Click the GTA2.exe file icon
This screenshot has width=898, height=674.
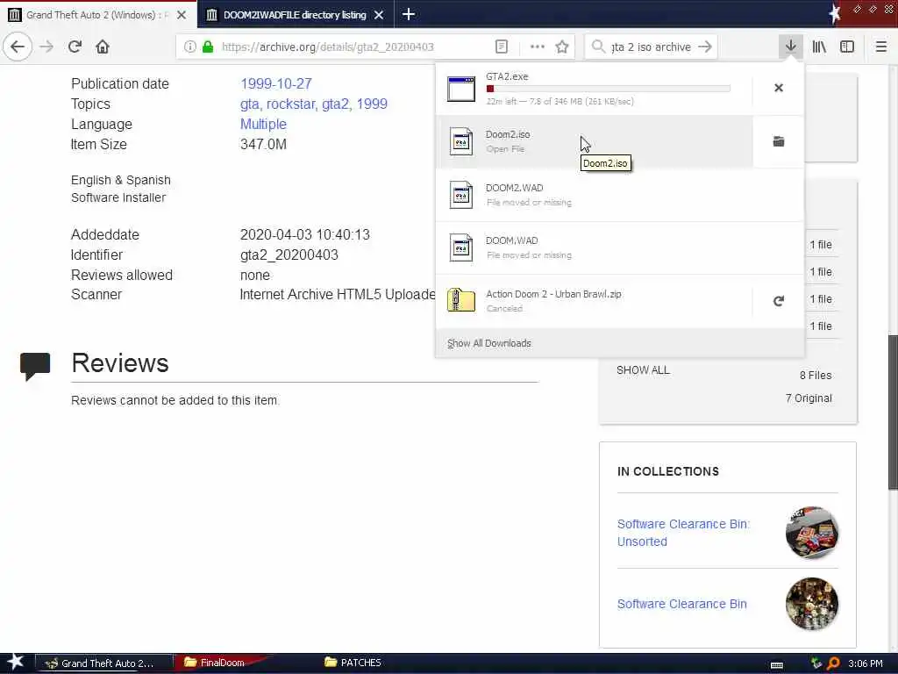coord(461,89)
